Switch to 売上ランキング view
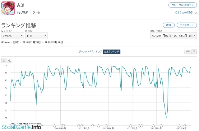Screen dimensions: 199x131 tap(112, 51)
